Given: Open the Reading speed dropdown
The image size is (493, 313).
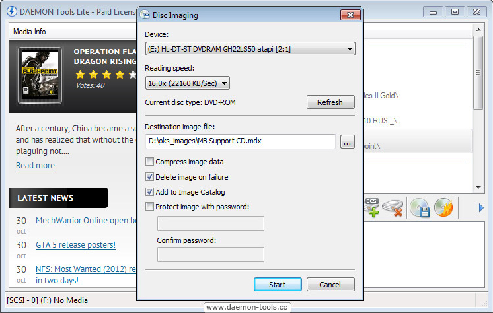Looking at the screenshot, I should (188, 83).
